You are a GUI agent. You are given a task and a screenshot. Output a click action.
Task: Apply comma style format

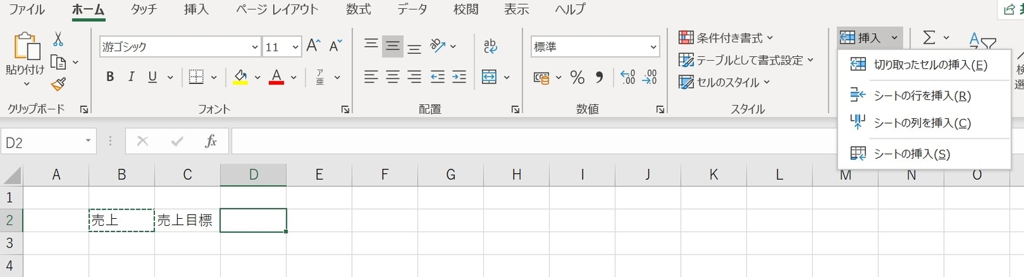coord(599,77)
